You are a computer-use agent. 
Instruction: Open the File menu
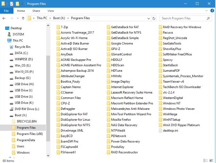coord(6,11)
